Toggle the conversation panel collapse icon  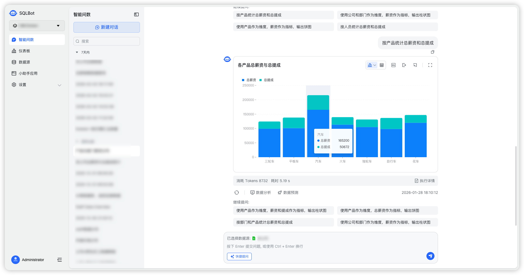[136, 14]
